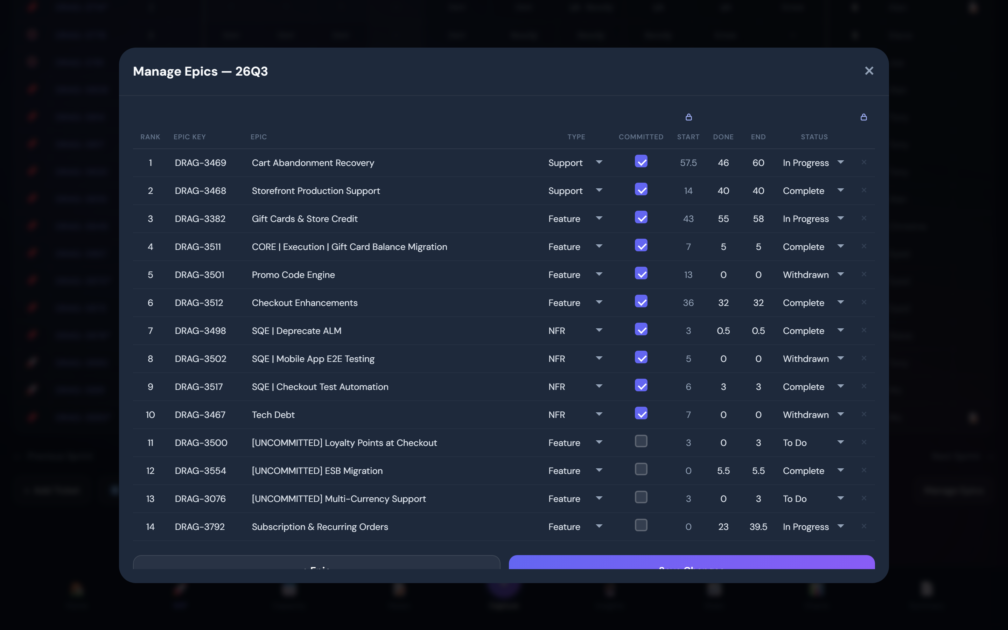Check committed for Subscription & Recurring Orders
Image resolution: width=1008 pixels, height=630 pixels.
[x=641, y=525]
